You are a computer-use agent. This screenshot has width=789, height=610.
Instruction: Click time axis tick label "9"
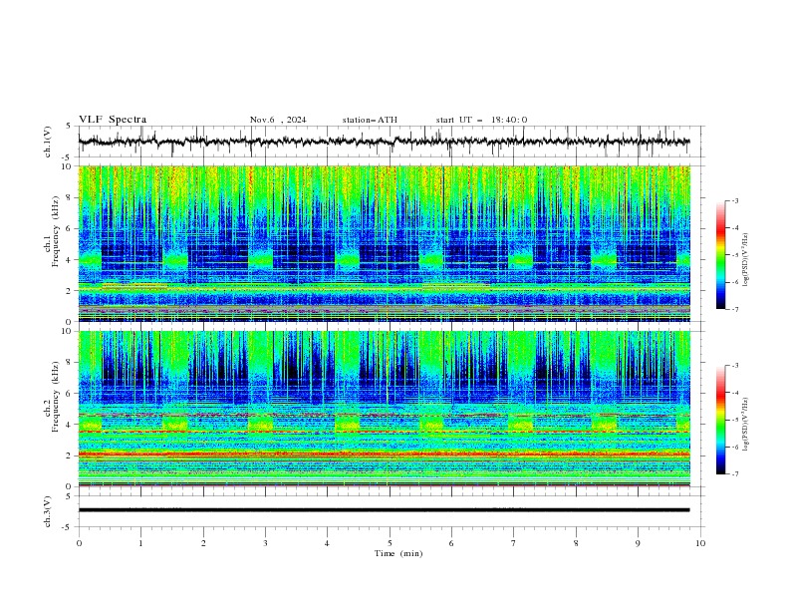[638, 543]
